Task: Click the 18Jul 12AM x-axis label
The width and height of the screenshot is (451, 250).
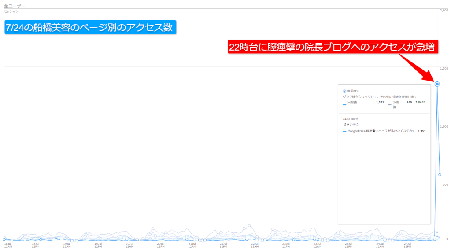Action: tap(8, 245)
